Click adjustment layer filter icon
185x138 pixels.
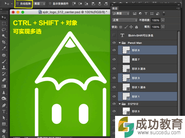coord(140,14)
